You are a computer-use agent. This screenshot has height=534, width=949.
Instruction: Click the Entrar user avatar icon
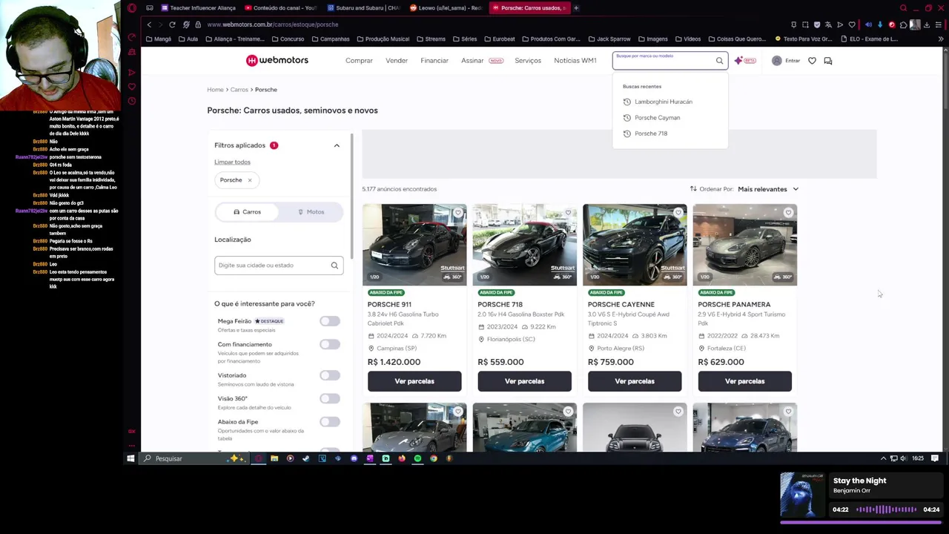pos(776,61)
